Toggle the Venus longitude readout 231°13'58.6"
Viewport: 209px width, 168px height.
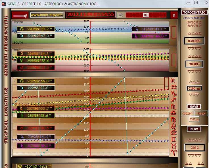[36, 116]
